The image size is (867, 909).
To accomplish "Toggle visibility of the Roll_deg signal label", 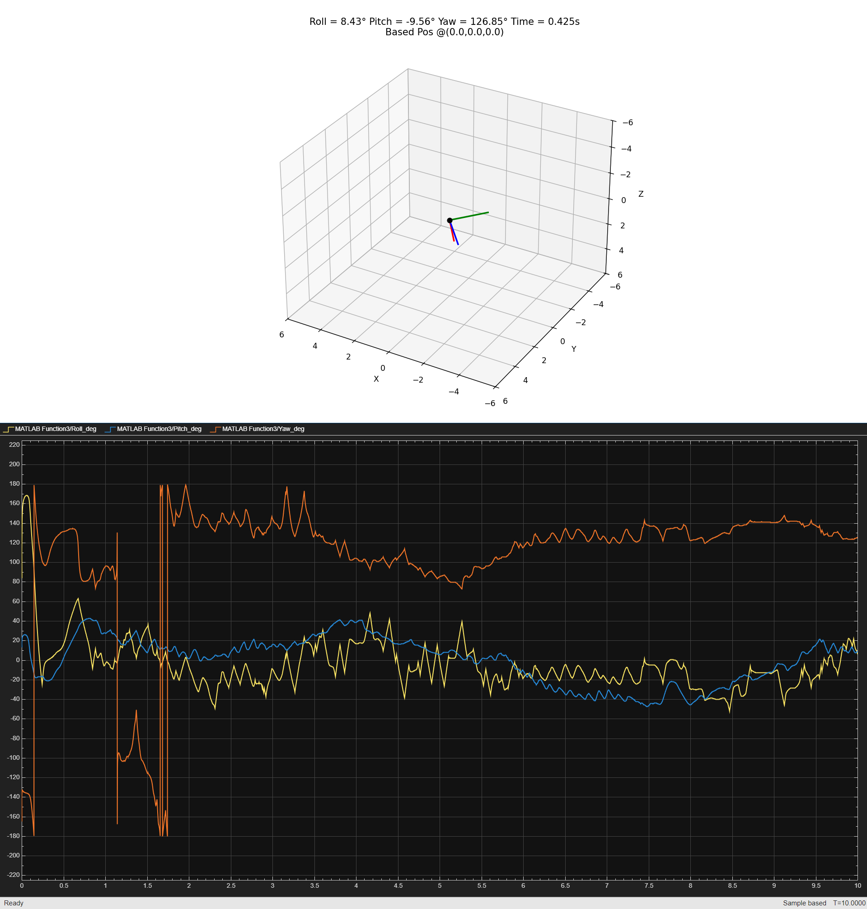I will coord(56,429).
